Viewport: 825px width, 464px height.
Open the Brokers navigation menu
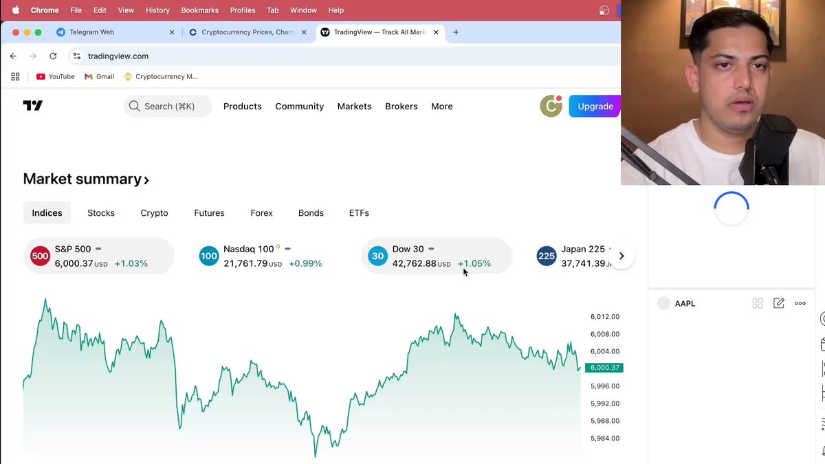coord(401,107)
